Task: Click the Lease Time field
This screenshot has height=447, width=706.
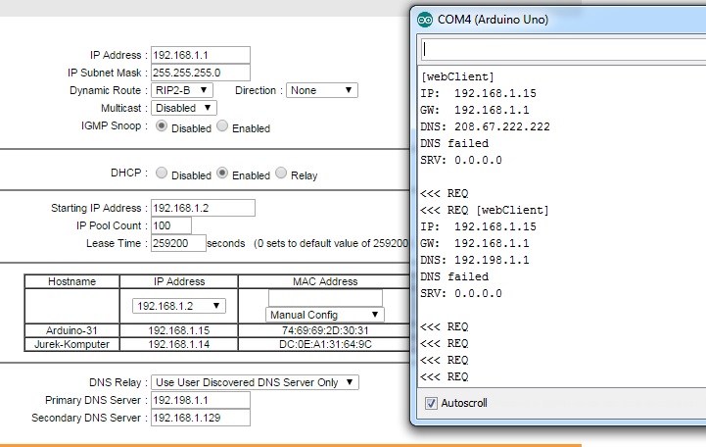Action: (x=178, y=243)
